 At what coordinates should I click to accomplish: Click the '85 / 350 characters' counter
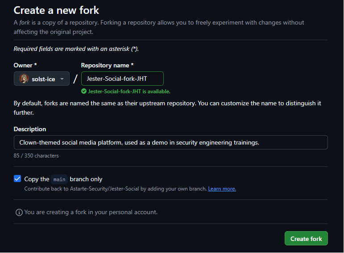click(36, 156)
